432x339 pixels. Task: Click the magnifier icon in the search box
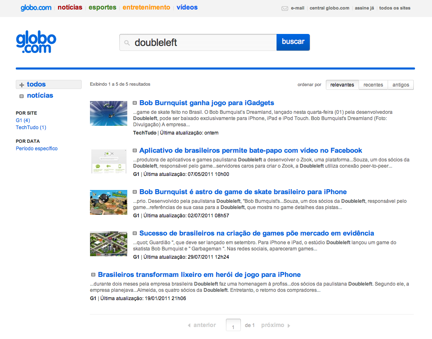coord(127,43)
